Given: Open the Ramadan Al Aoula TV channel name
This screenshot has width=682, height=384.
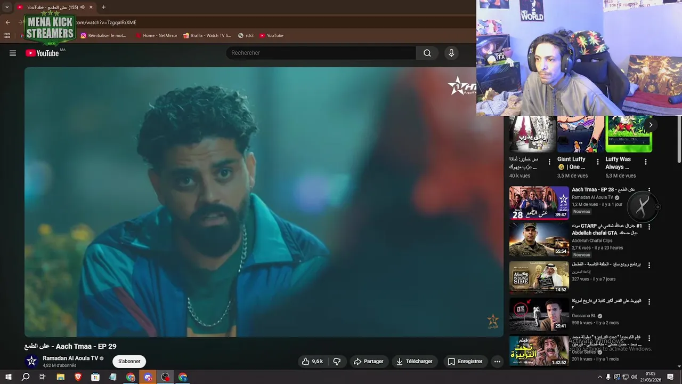Looking at the screenshot, I should (70, 358).
